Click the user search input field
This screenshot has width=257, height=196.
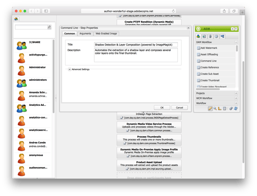[31, 27]
